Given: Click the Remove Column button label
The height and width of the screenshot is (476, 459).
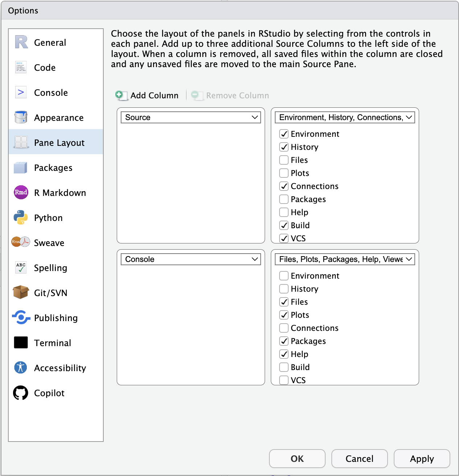Looking at the screenshot, I should click(x=237, y=95).
